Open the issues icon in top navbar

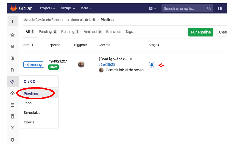[220, 8]
